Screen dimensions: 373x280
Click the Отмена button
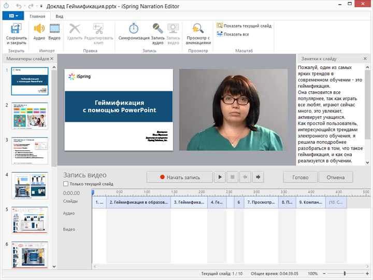(x=336, y=177)
